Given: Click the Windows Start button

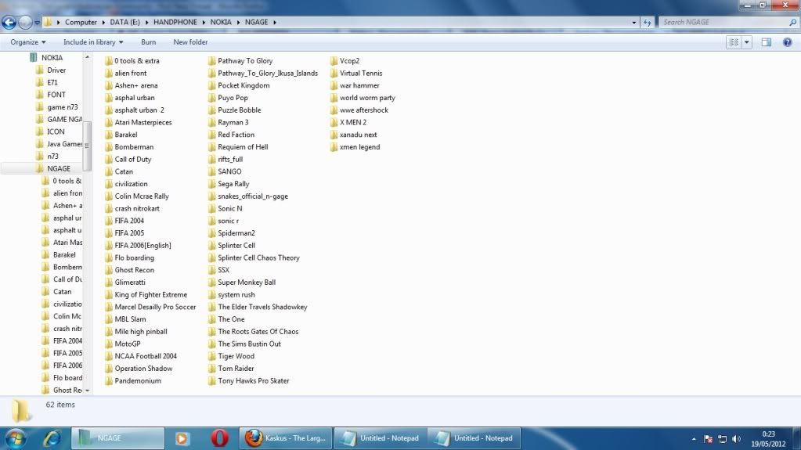Looking at the screenshot, I should click(16, 438).
